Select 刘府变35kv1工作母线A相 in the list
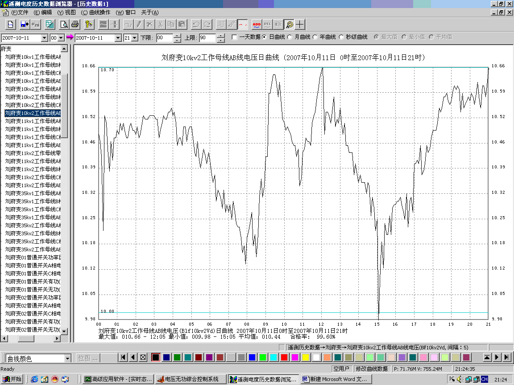This screenshot has height=385, width=514. coord(33,193)
